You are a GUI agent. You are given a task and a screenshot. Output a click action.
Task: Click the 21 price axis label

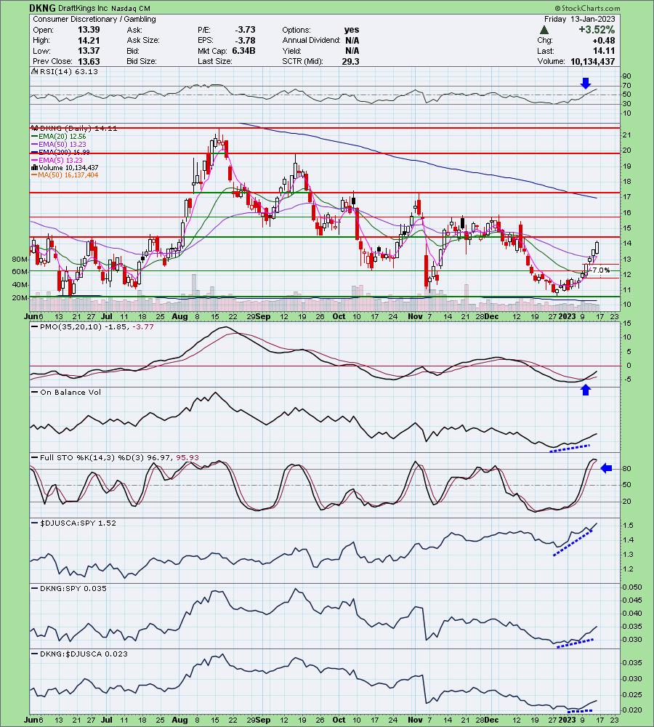pos(626,135)
